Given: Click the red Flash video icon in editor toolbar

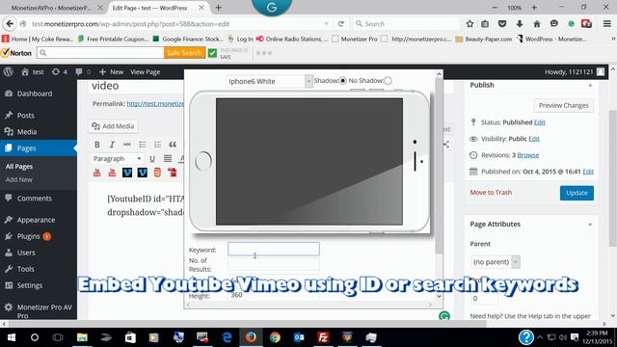Looking at the screenshot, I should tap(172, 173).
